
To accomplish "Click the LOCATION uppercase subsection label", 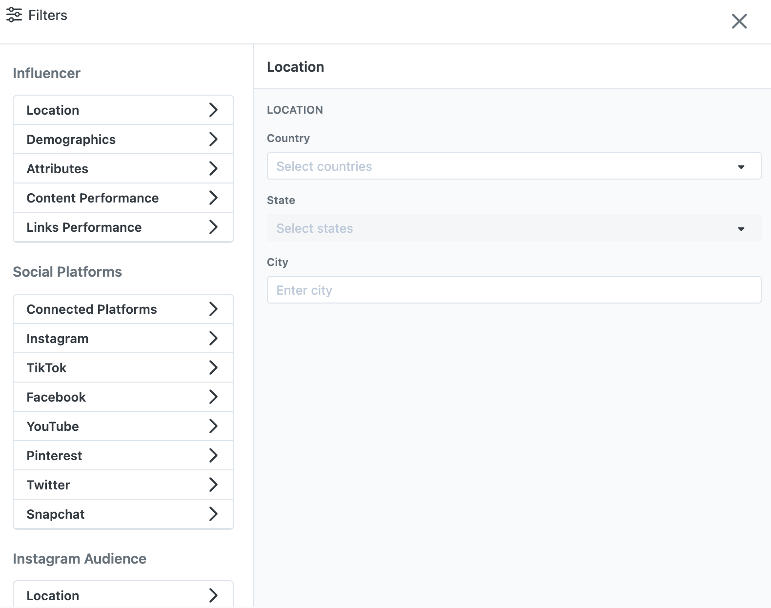I will (295, 110).
